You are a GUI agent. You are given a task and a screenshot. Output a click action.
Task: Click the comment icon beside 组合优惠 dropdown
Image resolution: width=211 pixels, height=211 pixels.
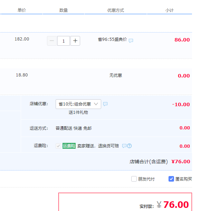(x=105, y=104)
